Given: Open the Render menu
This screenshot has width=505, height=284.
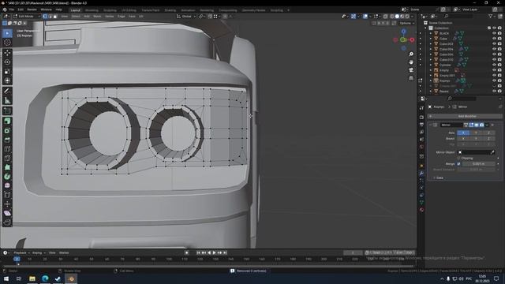Looking at the screenshot, I should point(32,9).
